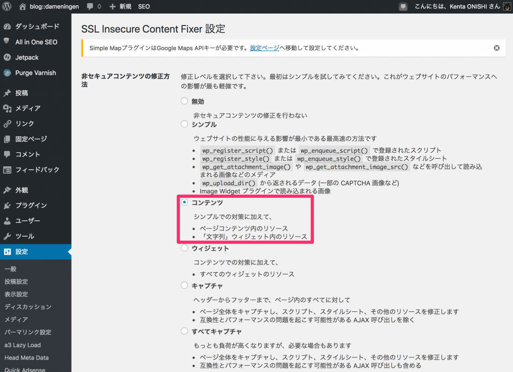
Task: Select the 無効 radio button
Action: [x=184, y=101]
